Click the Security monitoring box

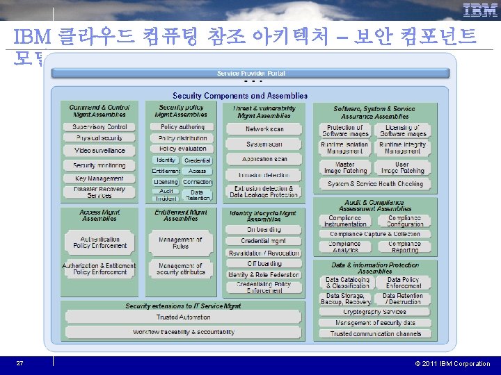click(100, 165)
